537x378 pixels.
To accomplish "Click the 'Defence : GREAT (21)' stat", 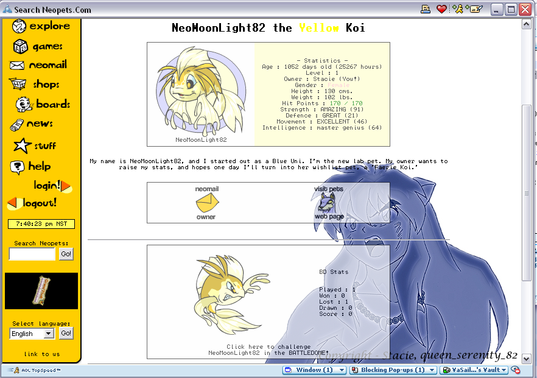I will tap(322, 116).
